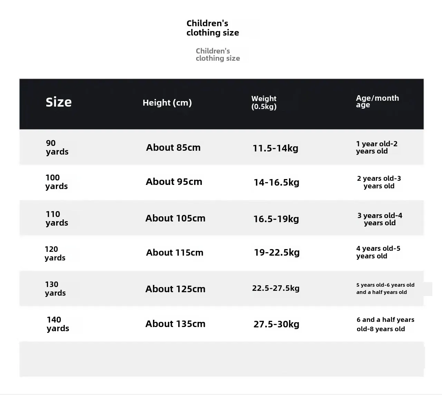Click the "90 yards" size cell
Screen dimensions: 442x395
coord(57,147)
